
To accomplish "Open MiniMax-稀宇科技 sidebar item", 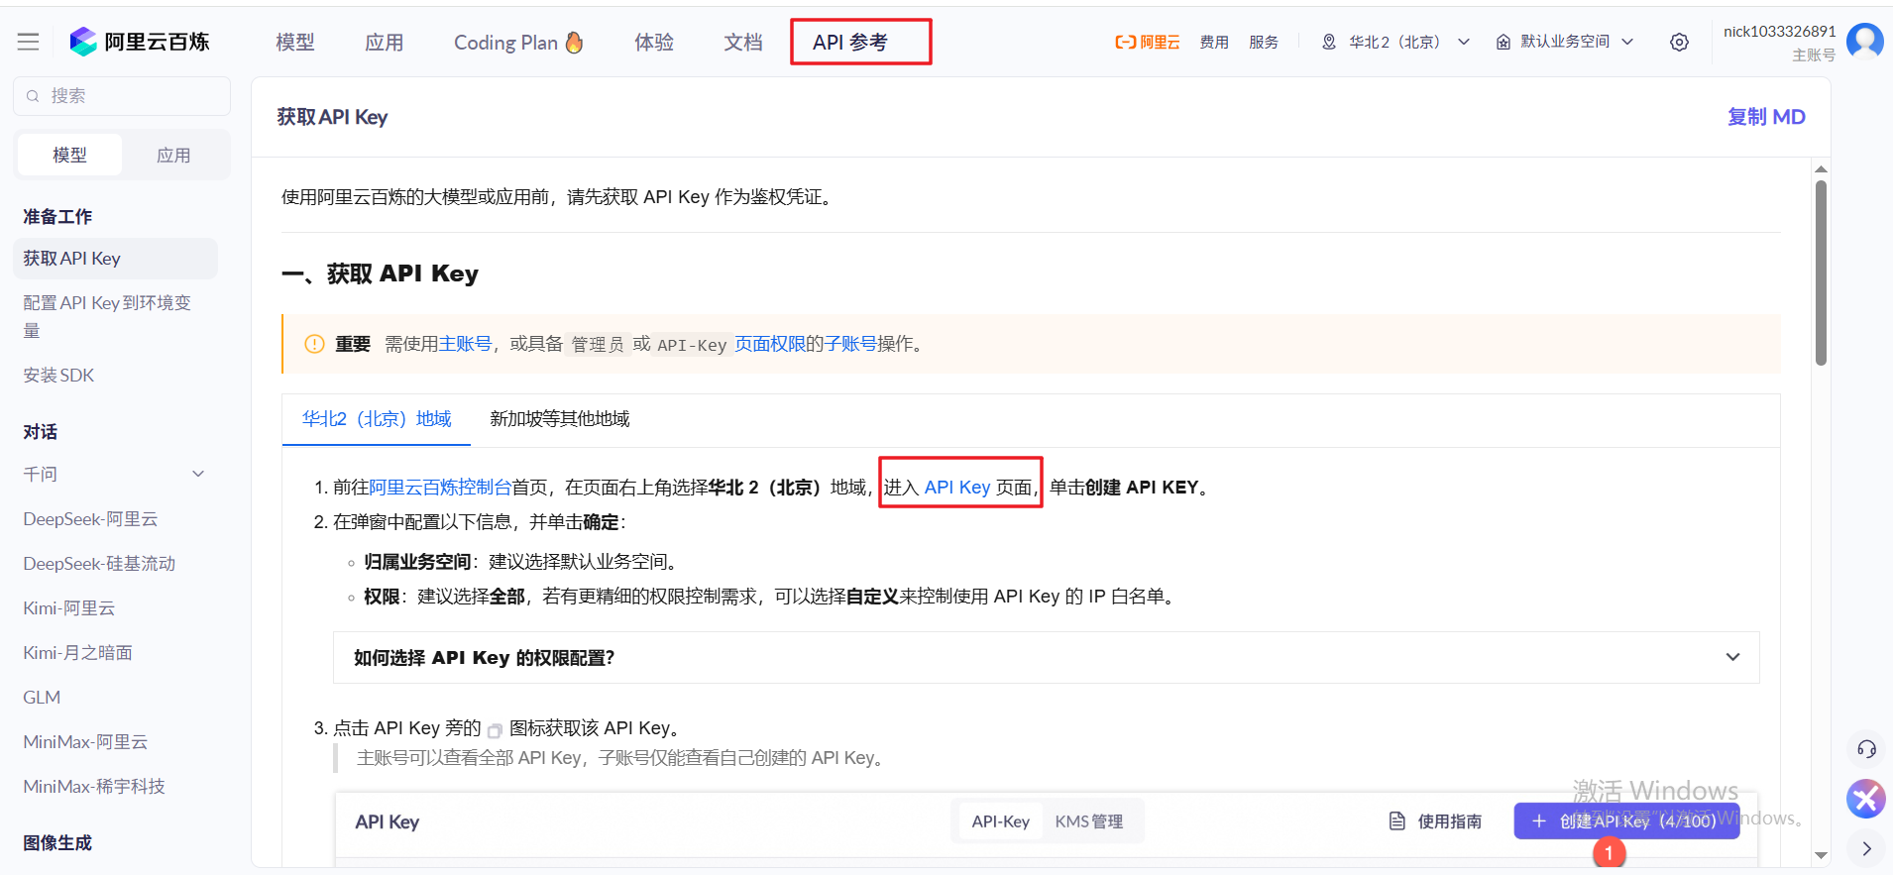I will coord(94,787).
